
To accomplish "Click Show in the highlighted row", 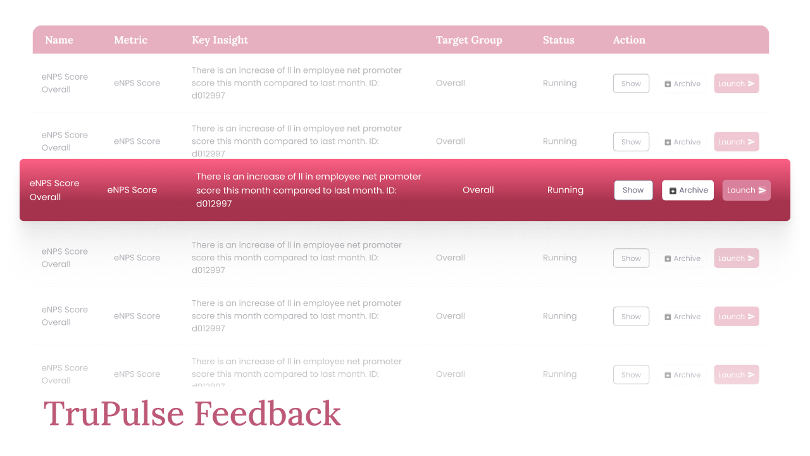I will coord(633,190).
